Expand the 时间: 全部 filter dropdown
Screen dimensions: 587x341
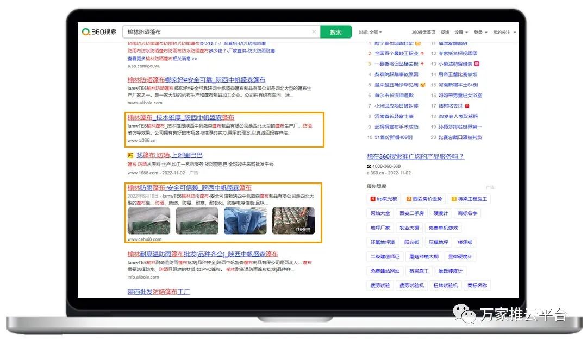tap(370, 32)
